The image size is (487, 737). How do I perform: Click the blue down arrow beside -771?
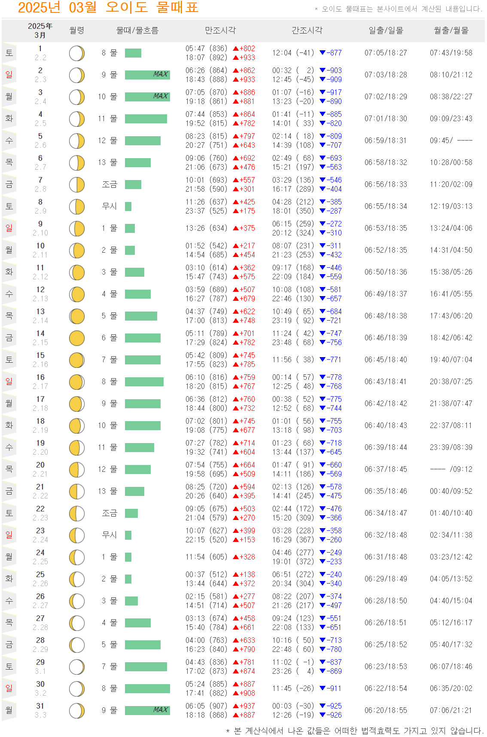tap(323, 360)
